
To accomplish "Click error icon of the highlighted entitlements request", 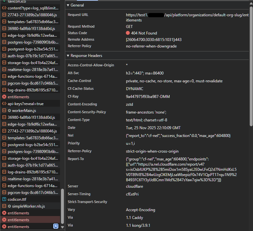I will pos(4,220).
